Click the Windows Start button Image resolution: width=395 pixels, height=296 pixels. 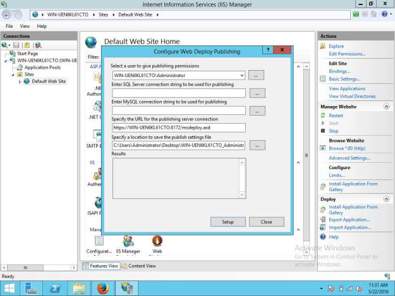[x=9, y=288]
